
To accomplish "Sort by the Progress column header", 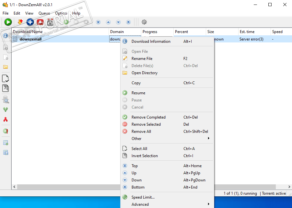I will pos(157,32).
